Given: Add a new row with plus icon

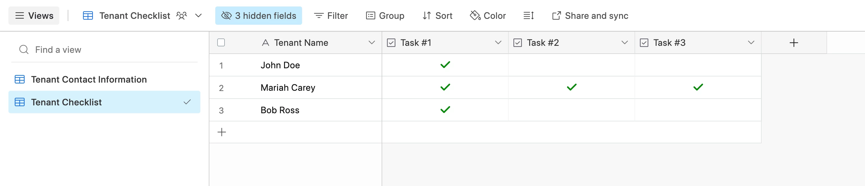Looking at the screenshot, I should point(222,132).
